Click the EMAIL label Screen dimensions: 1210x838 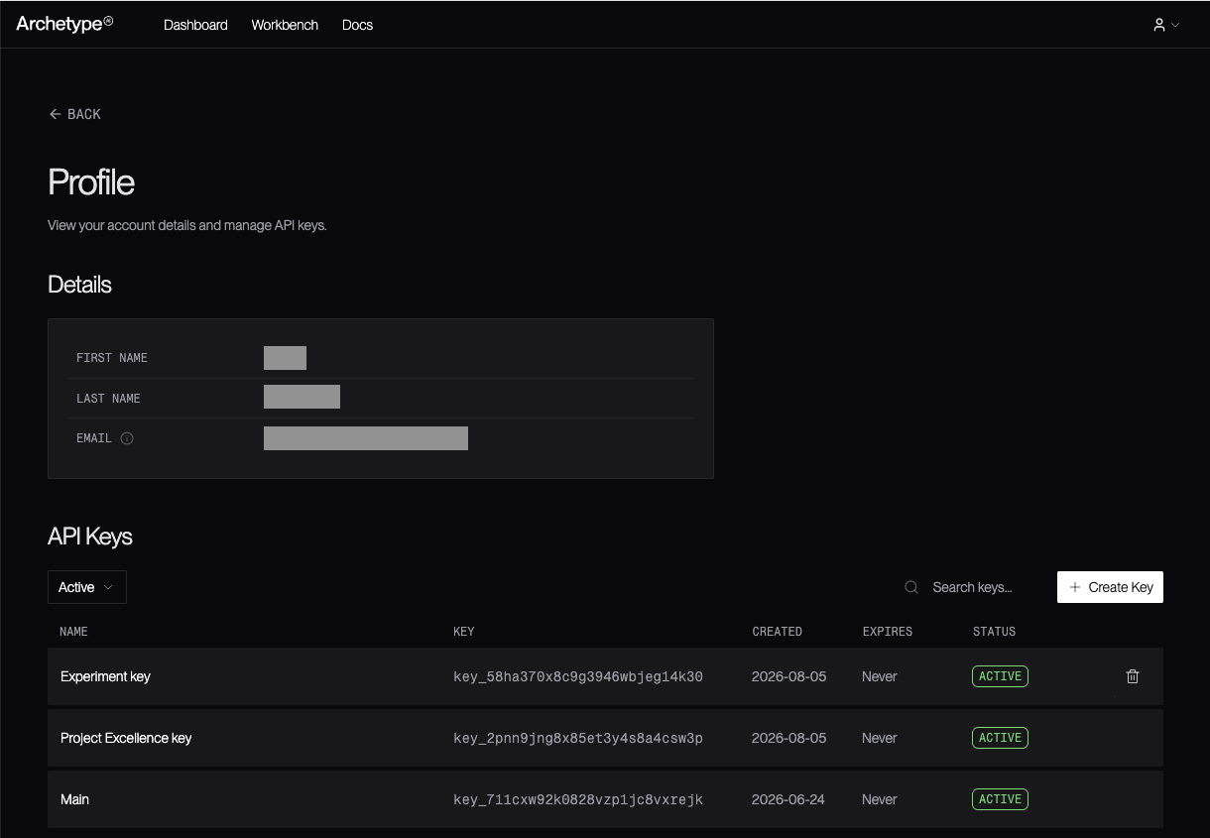(x=94, y=438)
